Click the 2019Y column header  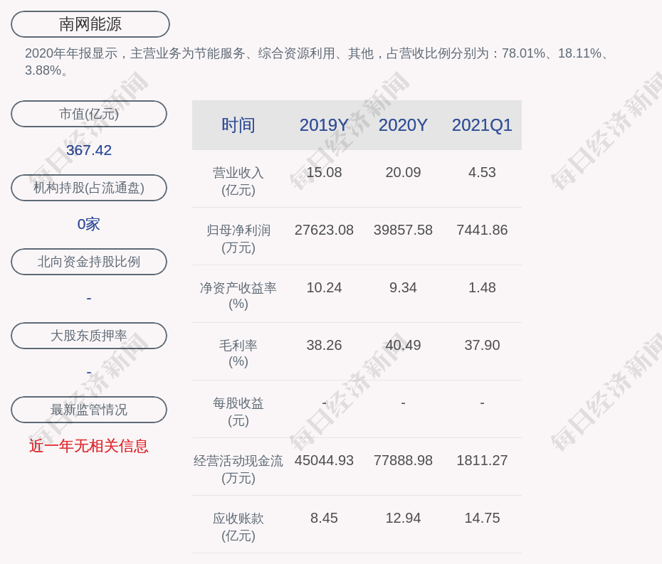pos(324,125)
